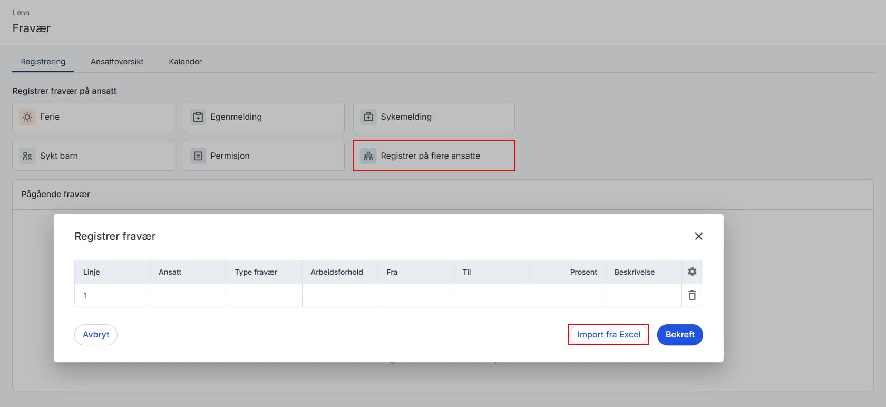
Task: Click the Prosent cell in line 1
Action: coord(568,296)
